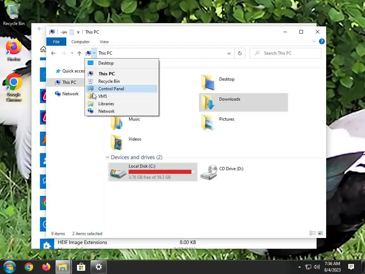This screenshot has height=274, width=365.
Task: Click the Settings window back arrow
Action: [40, 29]
